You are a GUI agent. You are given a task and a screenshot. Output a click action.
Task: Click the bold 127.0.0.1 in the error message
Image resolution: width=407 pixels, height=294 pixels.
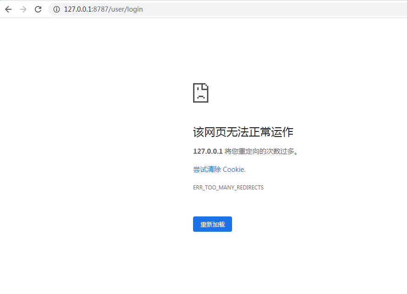coord(207,151)
